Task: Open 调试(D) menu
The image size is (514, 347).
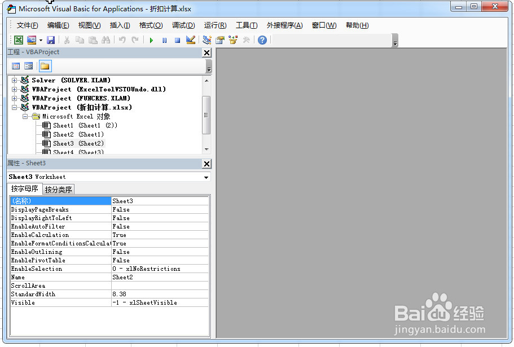Action: tap(183, 25)
